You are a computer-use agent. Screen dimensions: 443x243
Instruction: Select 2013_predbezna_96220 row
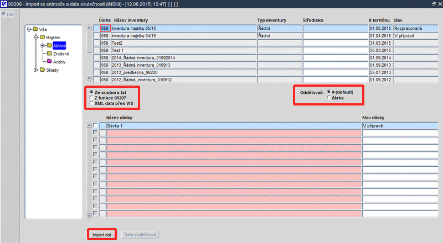(x=184, y=72)
